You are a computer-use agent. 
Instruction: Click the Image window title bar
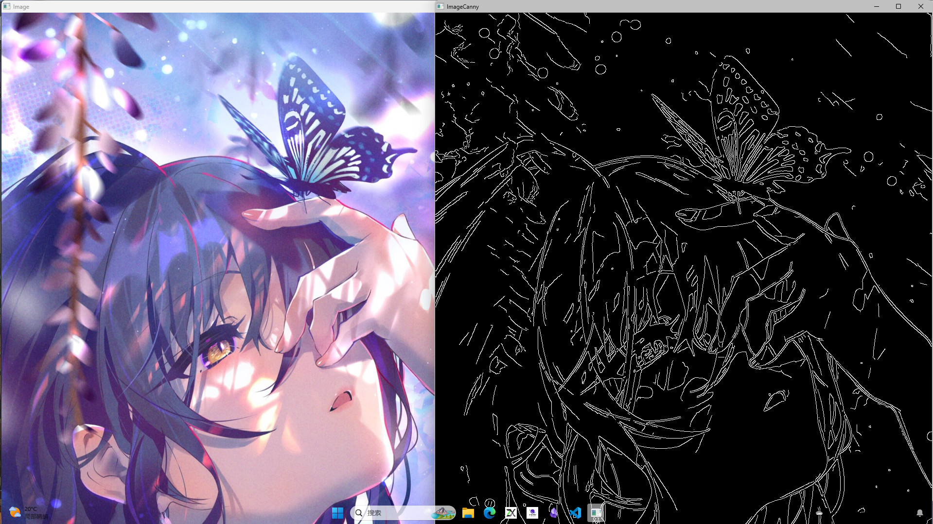(219, 6)
